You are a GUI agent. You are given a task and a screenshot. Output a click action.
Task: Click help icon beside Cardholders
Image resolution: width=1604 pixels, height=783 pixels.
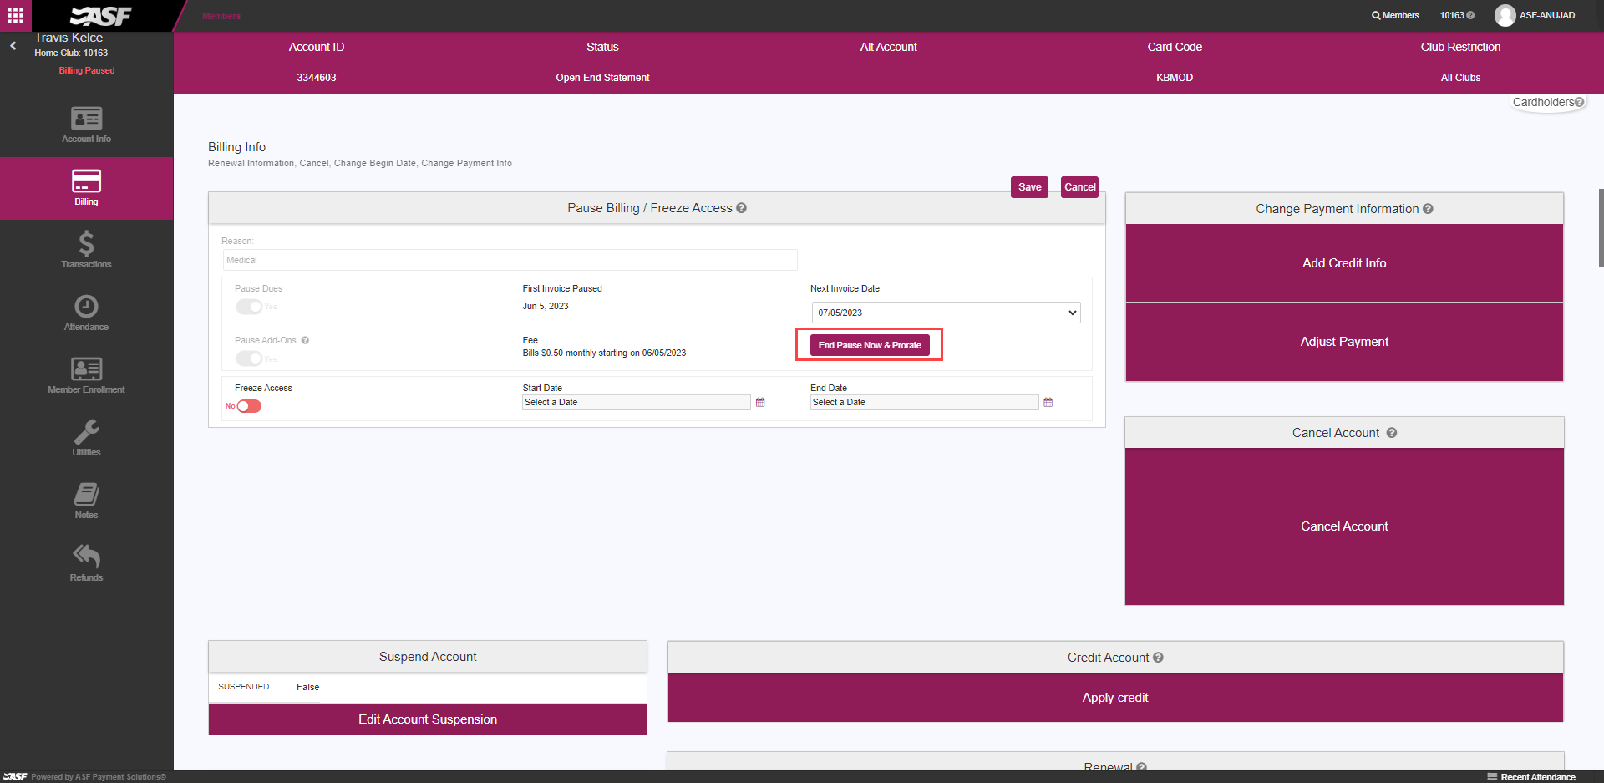tap(1579, 102)
